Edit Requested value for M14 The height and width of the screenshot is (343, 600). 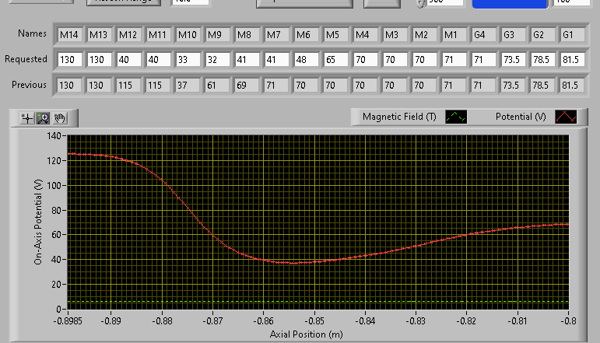69,60
